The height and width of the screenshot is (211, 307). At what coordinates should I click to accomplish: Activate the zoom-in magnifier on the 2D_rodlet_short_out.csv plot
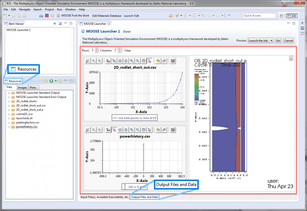tap(132, 61)
